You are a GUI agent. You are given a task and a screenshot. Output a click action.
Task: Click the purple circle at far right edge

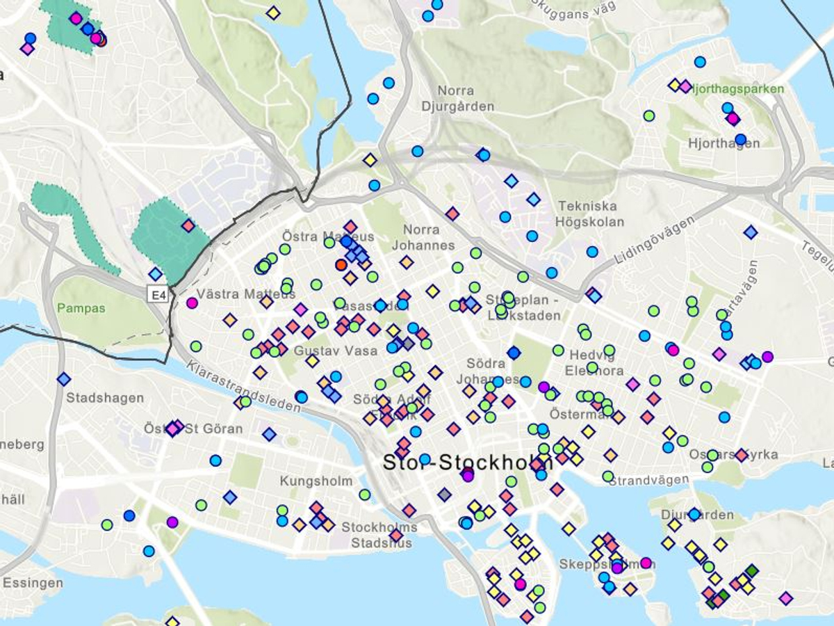point(767,357)
